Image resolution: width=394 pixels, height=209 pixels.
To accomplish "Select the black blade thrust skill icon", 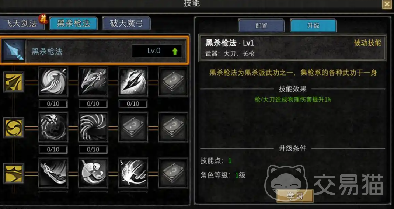I will pyautogui.click(x=133, y=81).
